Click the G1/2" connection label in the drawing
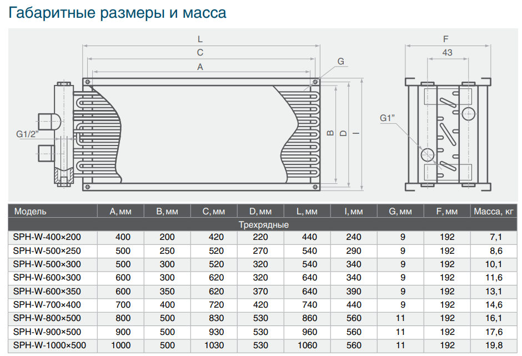522x356 pixels. [x=27, y=134]
